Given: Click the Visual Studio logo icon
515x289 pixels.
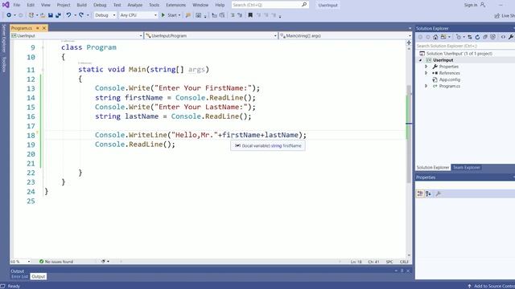Looking at the screenshot, I should [6, 5].
